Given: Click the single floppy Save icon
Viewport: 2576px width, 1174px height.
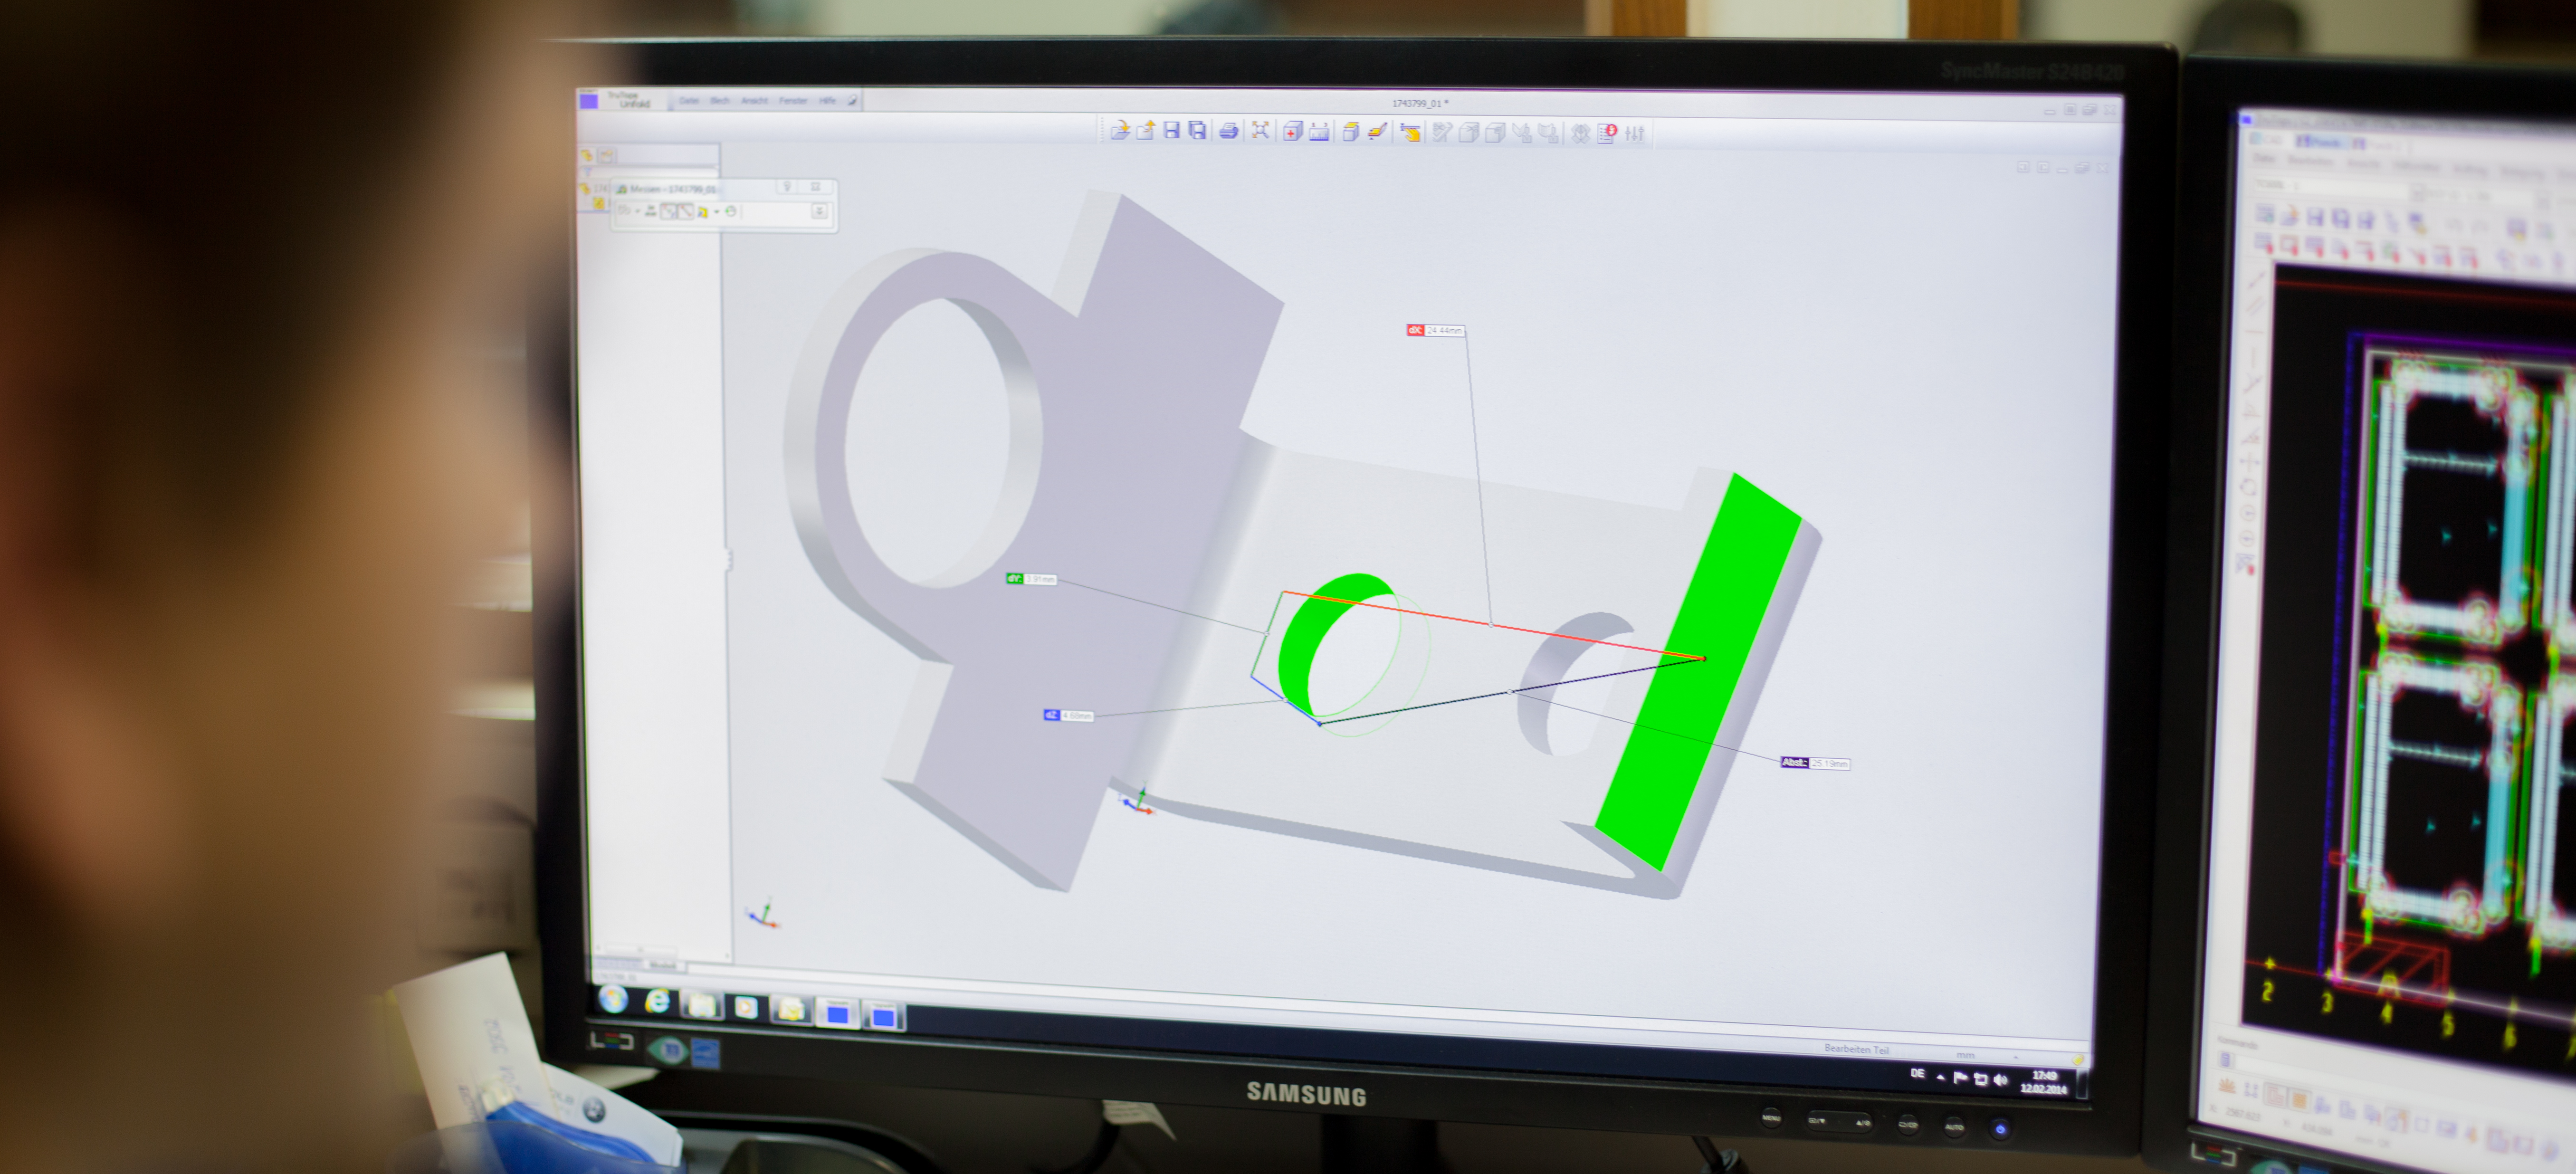Looking at the screenshot, I should [1171, 130].
